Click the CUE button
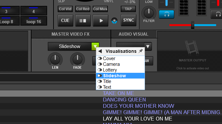Viewport: 222px width, 124px height. coord(65,20)
